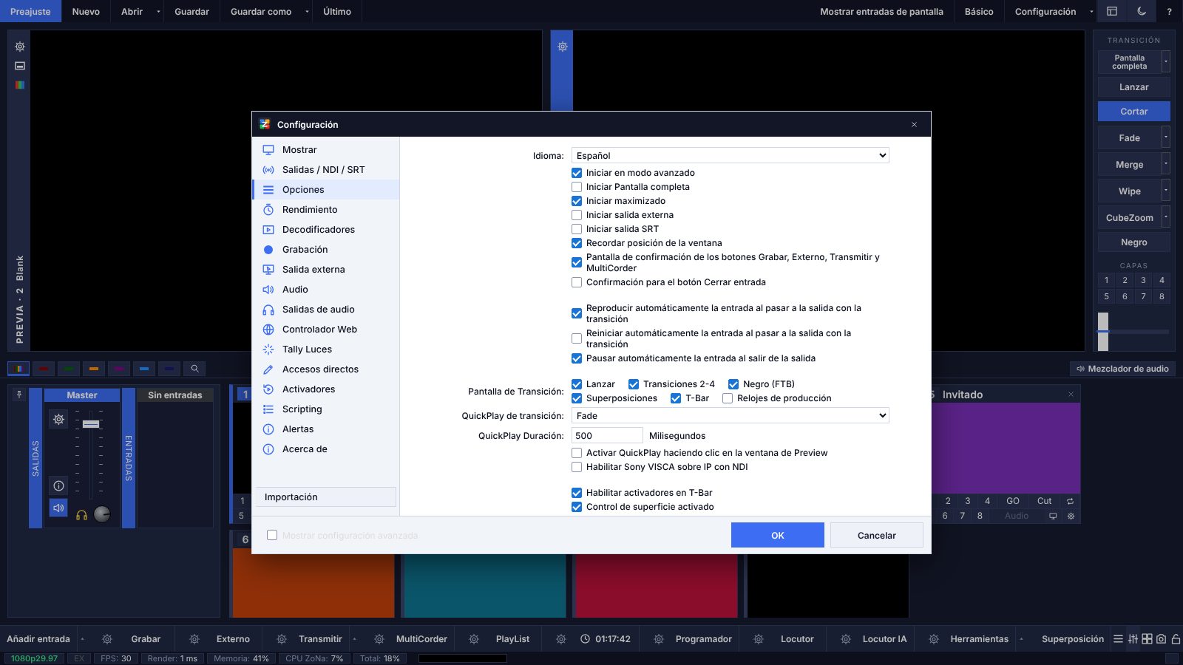Click Guardar como in top bar

coord(261,11)
